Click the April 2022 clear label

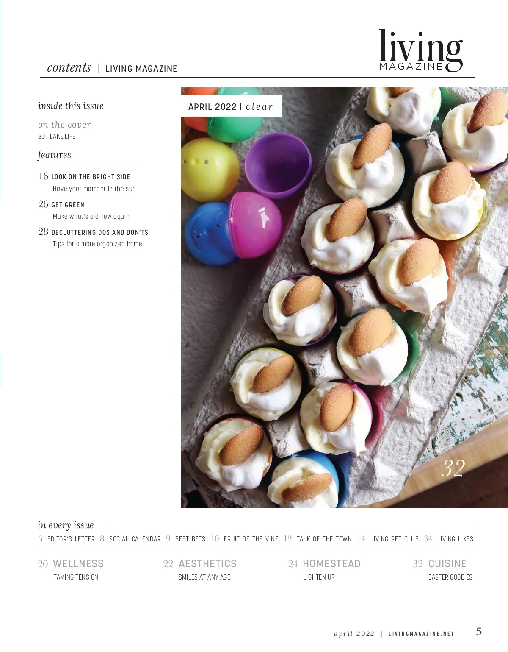pos(231,106)
